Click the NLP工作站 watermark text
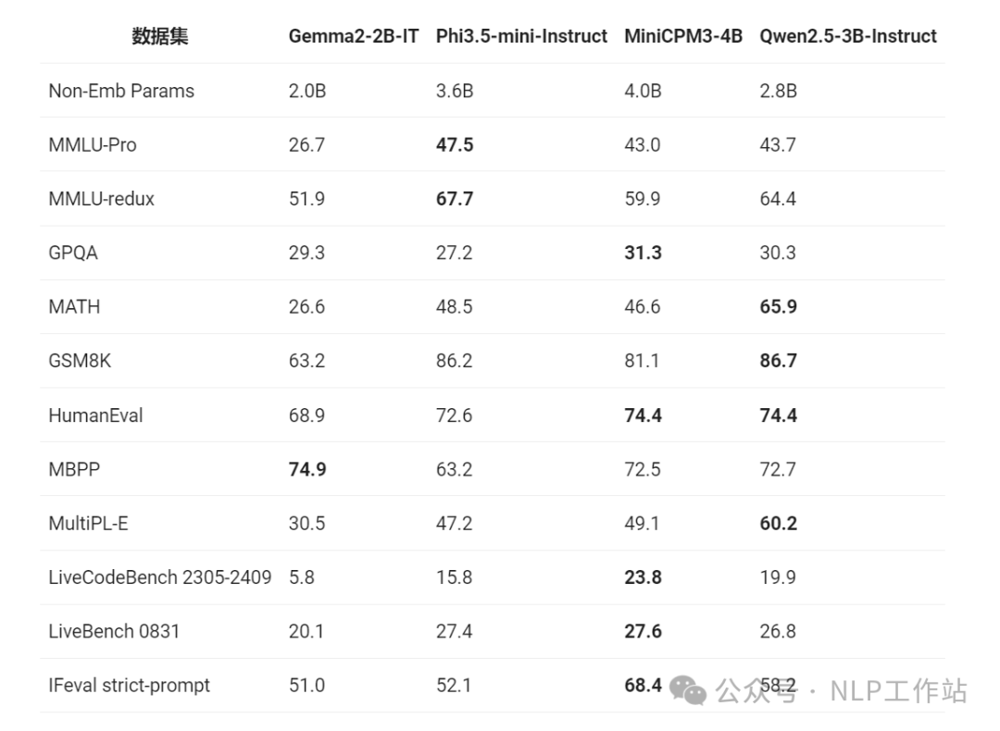 [x=898, y=691]
